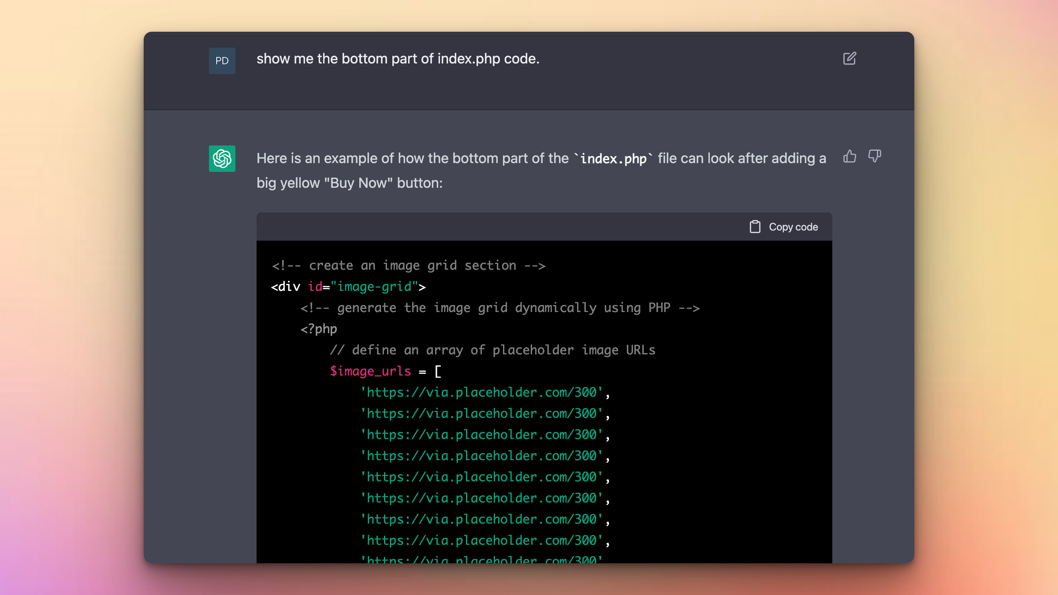This screenshot has width=1058, height=595.
Task: Click the PD user avatar
Action: [222, 61]
